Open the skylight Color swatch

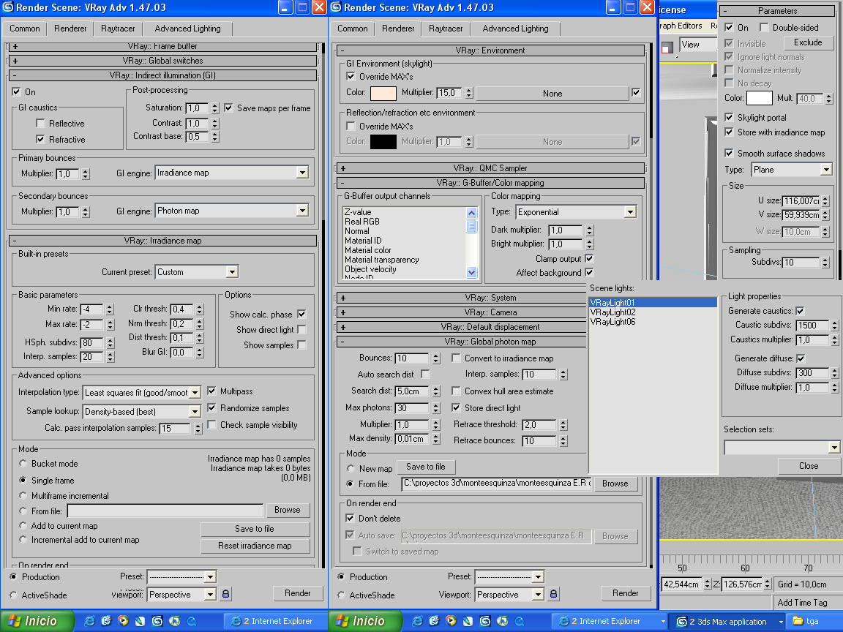click(x=383, y=92)
